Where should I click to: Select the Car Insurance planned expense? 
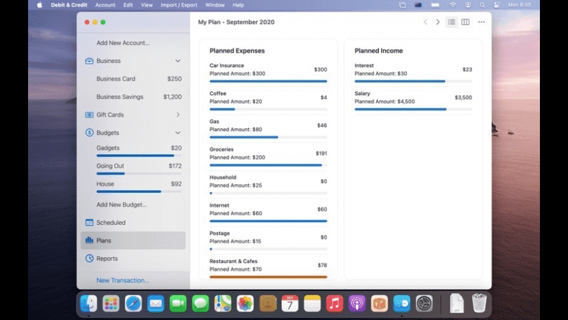point(268,72)
